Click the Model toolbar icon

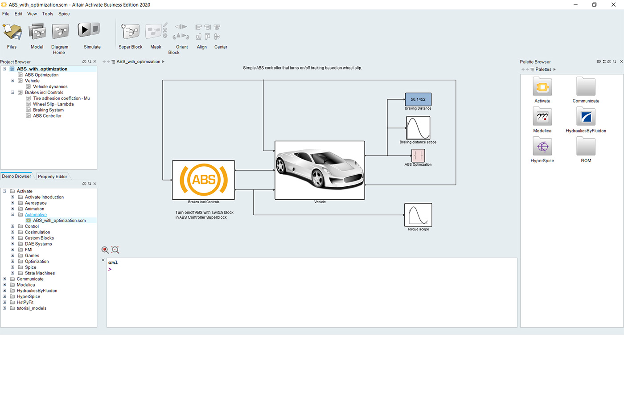tap(37, 32)
